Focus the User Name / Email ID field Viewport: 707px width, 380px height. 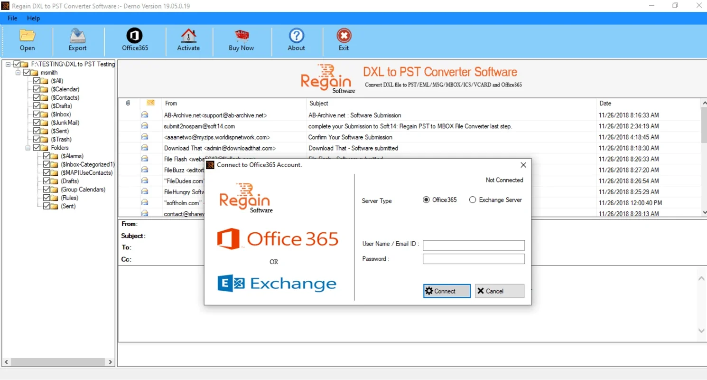(474, 245)
